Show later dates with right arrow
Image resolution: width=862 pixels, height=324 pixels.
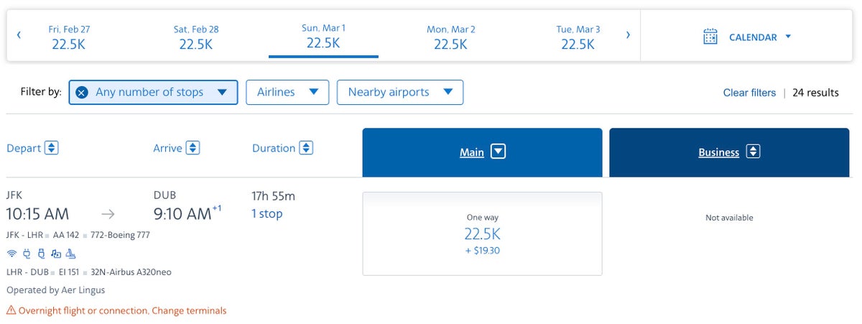pyautogui.click(x=628, y=34)
